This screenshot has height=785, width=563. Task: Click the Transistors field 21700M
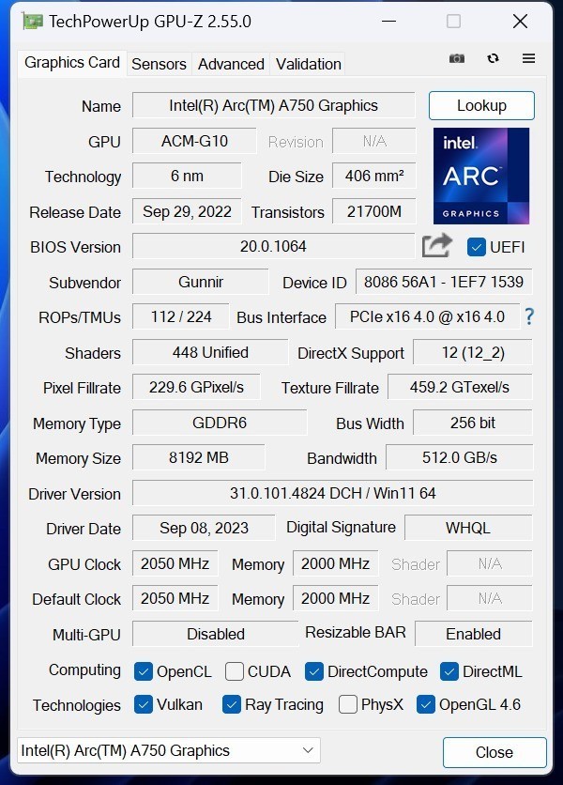click(374, 211)
